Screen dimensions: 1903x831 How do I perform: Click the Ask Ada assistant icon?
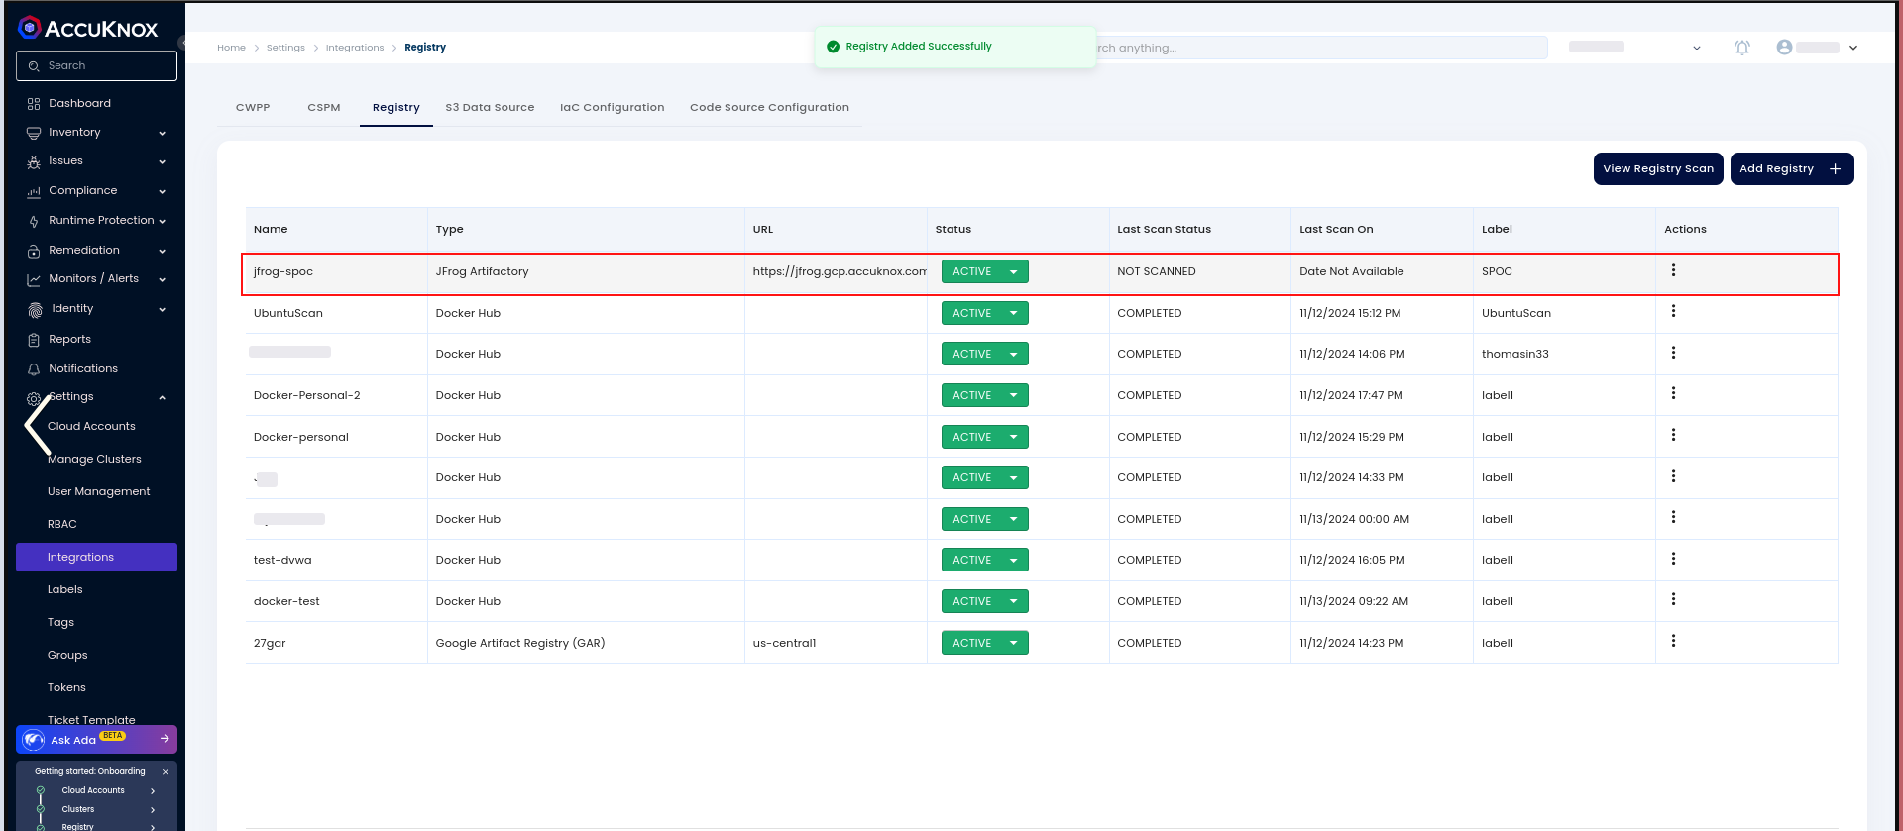click(x=34, y=740)
